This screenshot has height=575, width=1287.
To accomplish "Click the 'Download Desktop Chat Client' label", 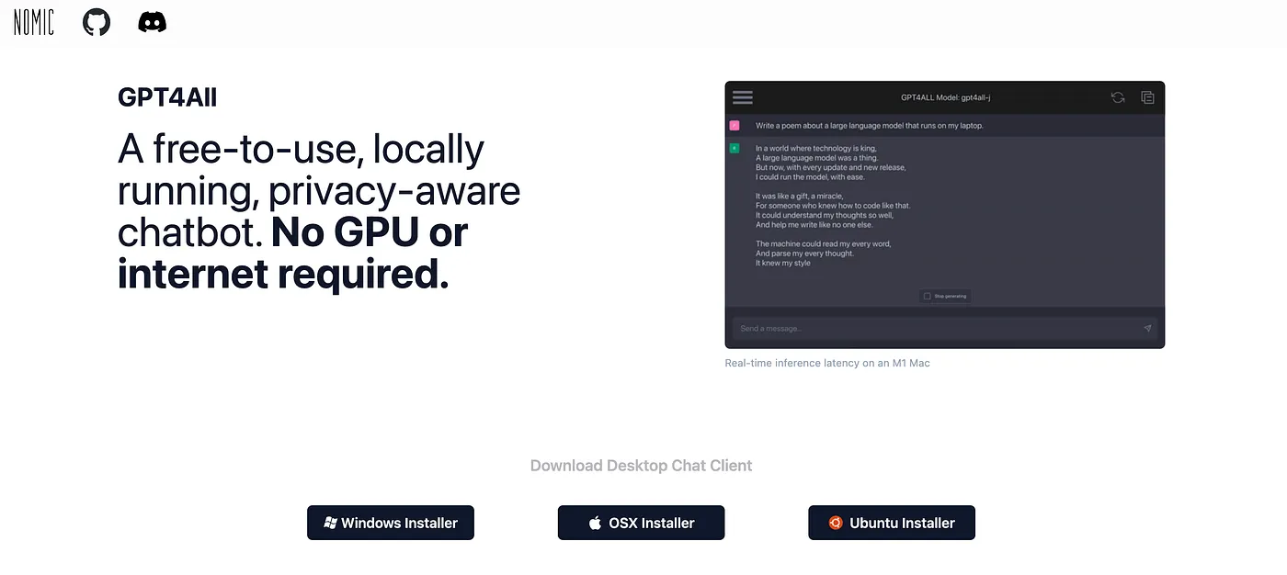I will [642, 466].
